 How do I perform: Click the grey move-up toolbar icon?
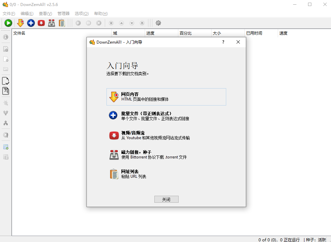click(x=121, y=23)
